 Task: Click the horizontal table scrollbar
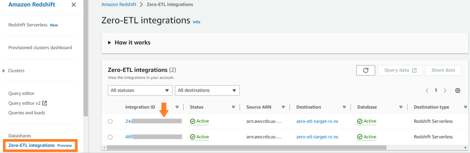pyautogui.click(x=247, y=148)
